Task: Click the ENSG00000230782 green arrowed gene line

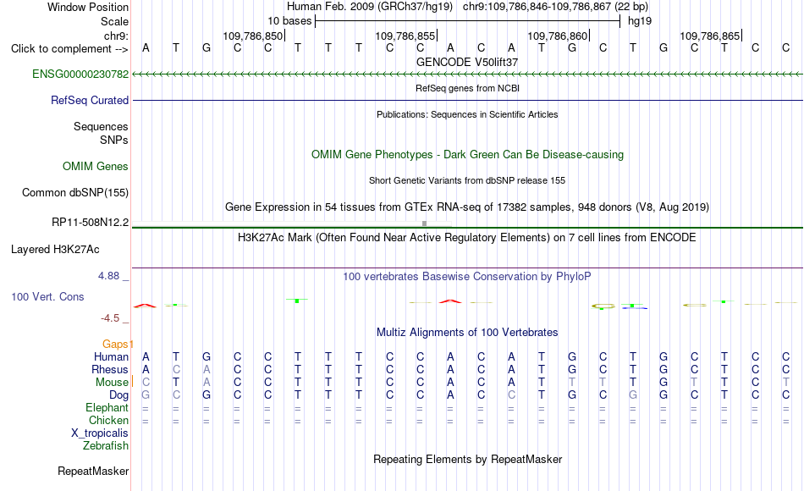Action: (x=467, y=74)
